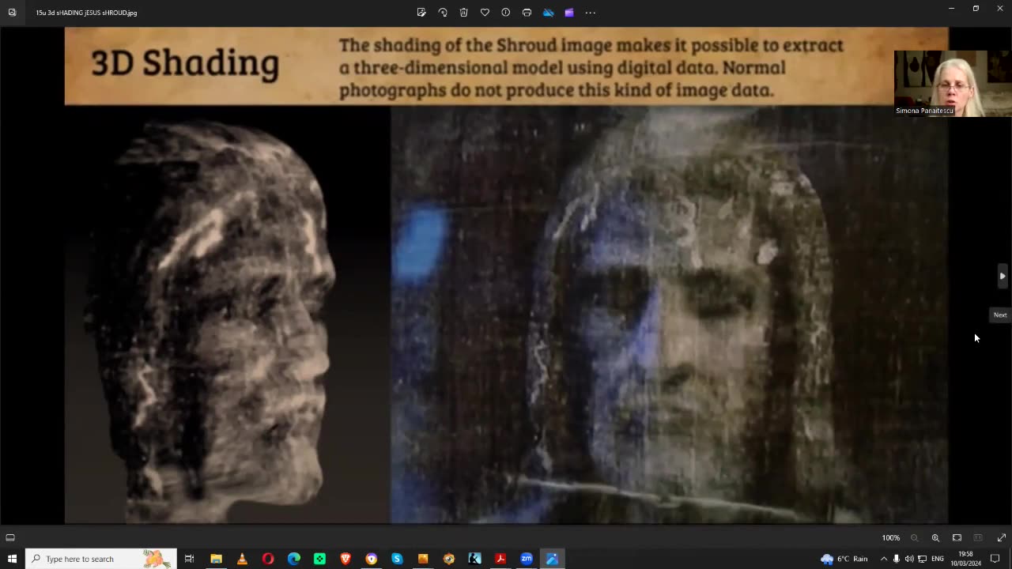Click the actual size 1:1 icon
Image resolution: width=1012 pixels, height=569 pixels.
978,537
